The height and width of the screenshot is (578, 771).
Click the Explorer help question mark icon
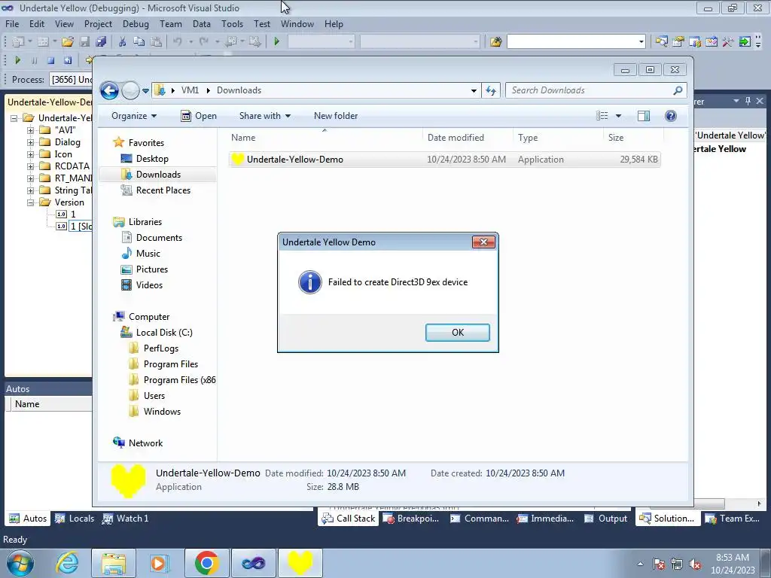(x=670, y=115)
